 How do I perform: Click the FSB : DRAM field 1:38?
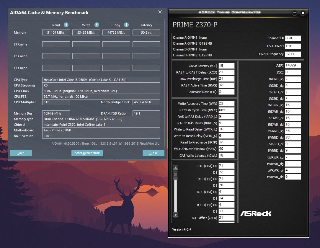pos(293,46)
